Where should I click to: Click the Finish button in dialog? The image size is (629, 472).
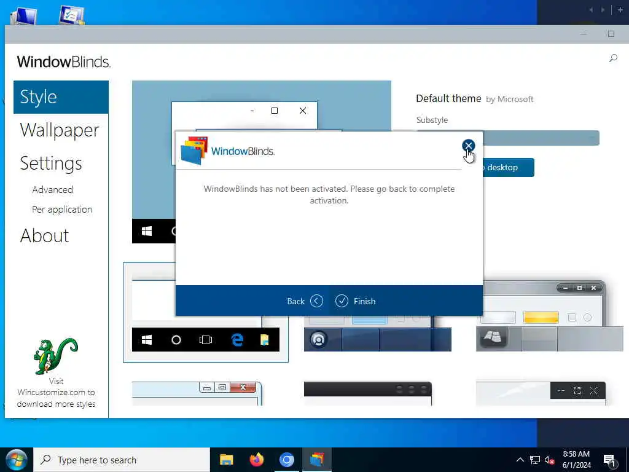(356, 301)
